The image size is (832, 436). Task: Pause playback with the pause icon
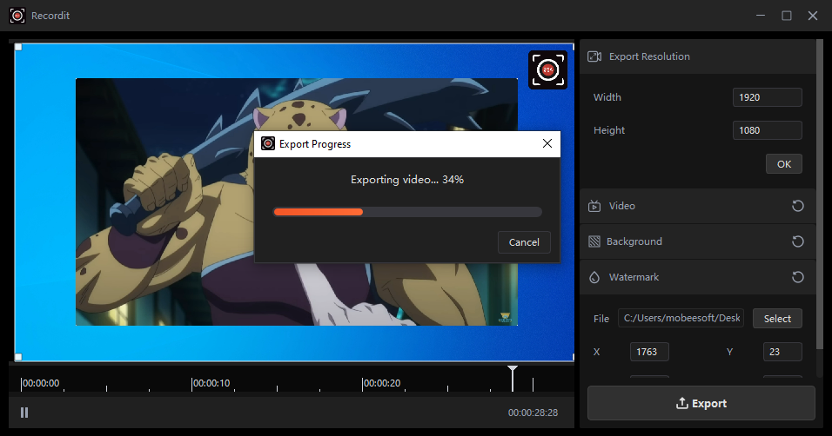tap(24, 413)
